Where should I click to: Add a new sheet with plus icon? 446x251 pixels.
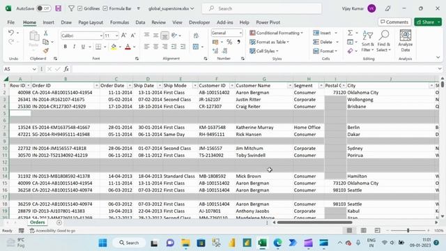(x=59, y=222)
